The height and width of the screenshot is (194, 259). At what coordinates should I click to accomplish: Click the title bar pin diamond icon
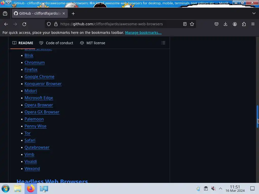pos(9,3)
